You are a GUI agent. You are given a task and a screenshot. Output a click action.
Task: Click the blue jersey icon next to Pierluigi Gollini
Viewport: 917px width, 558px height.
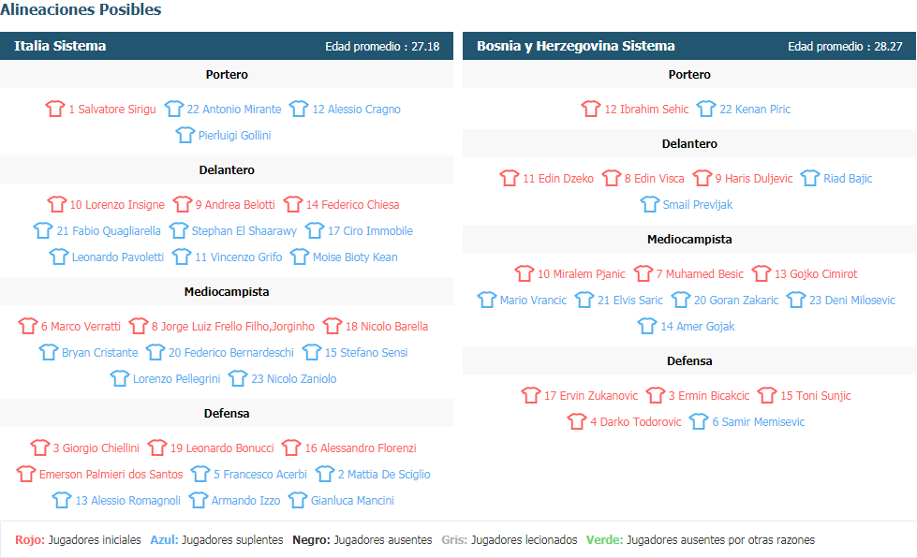click(185, 135)
